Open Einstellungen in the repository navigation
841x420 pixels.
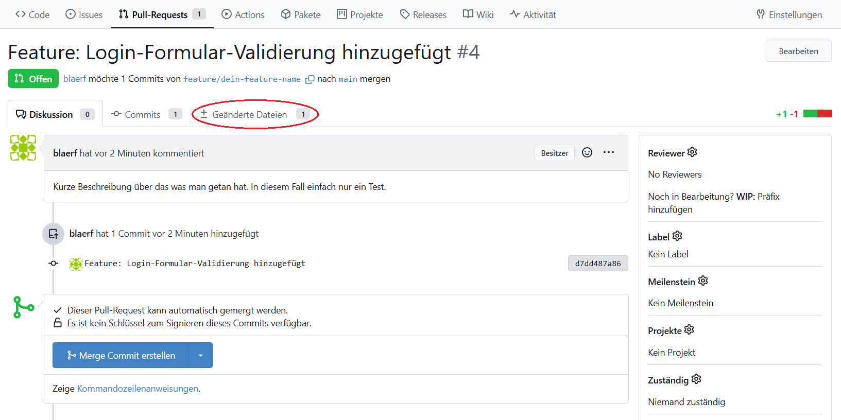pyautogui.click(x=789, y=14)
